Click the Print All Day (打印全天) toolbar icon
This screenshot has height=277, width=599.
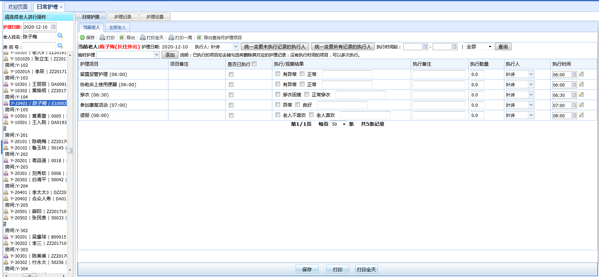click(143, 37)
